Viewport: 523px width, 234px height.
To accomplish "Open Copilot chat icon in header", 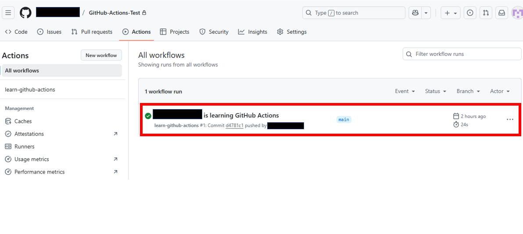I will click(415, 13).
